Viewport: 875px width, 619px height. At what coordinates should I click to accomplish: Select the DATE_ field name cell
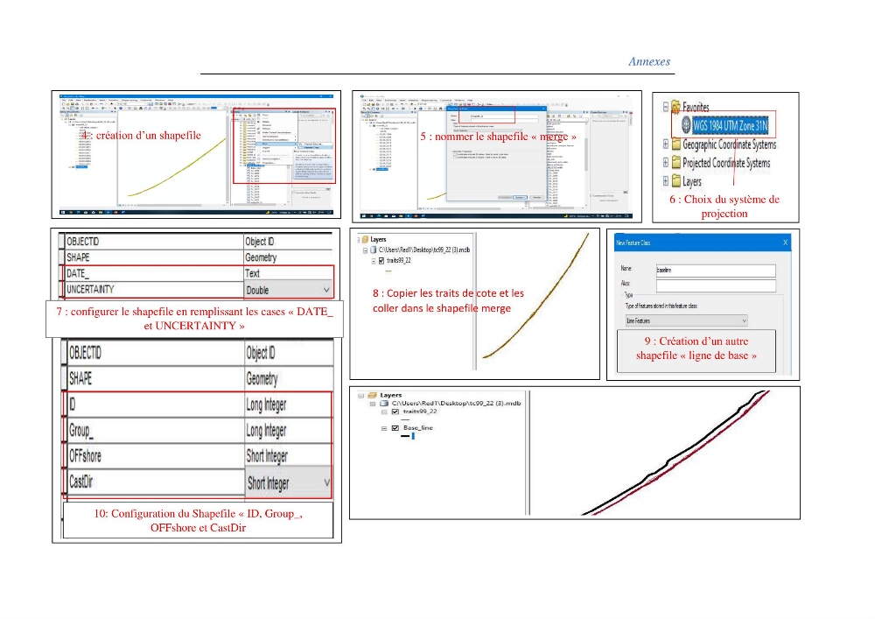pos(153,273)
